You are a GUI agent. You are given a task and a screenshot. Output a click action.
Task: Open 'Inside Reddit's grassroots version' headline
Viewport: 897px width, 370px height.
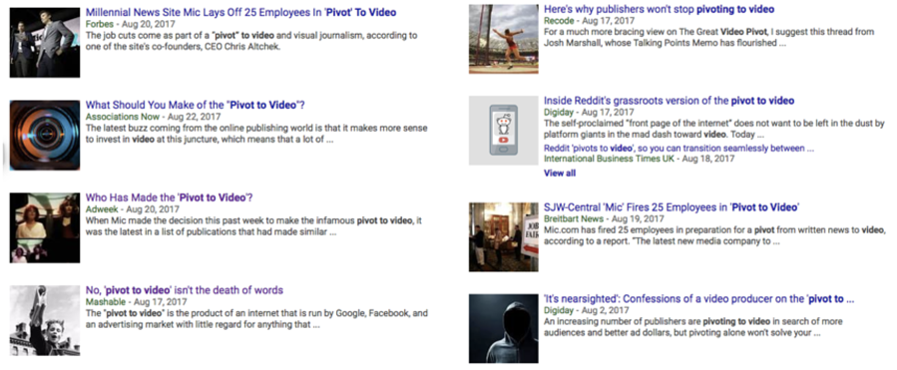(x=669, y=101)
